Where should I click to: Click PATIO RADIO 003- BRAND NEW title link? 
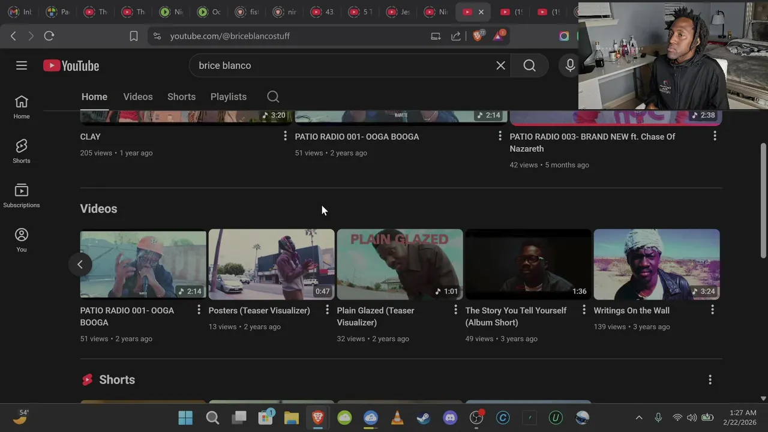(x=592, y=143)
